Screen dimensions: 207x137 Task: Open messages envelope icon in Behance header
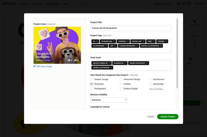pos(179,4)
